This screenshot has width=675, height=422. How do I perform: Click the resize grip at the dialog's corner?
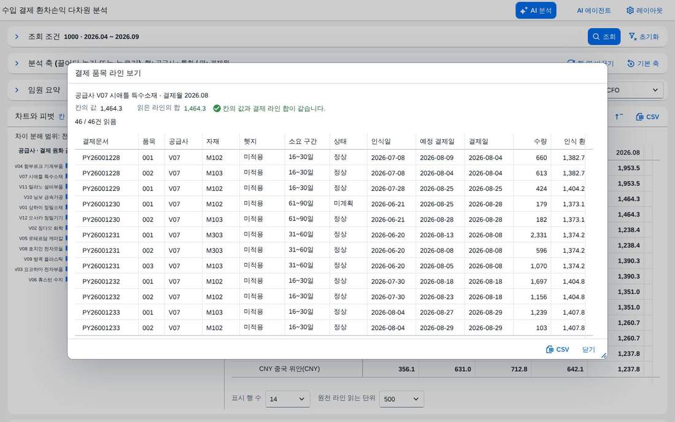coord(604,355)
